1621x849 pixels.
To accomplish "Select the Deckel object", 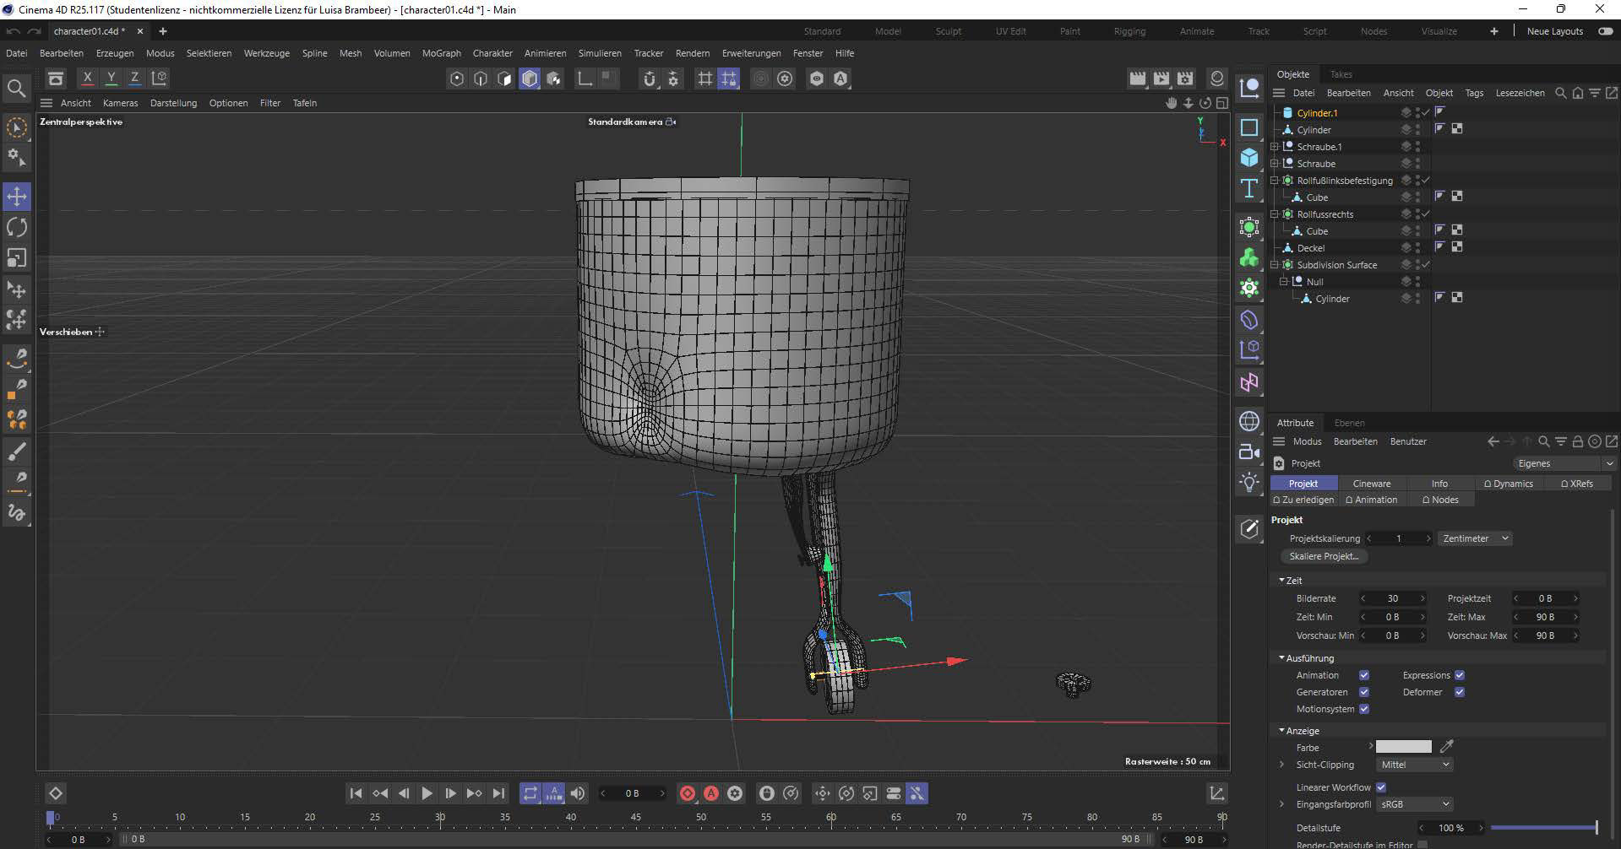I will pos(1311,248).
